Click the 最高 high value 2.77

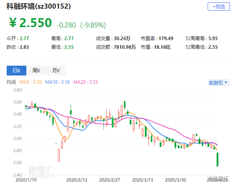[x=69, y=39]
